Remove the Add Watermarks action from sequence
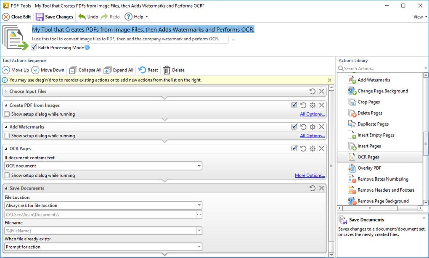This screenshot has width=429, height=258. click(x=321, y=127)
